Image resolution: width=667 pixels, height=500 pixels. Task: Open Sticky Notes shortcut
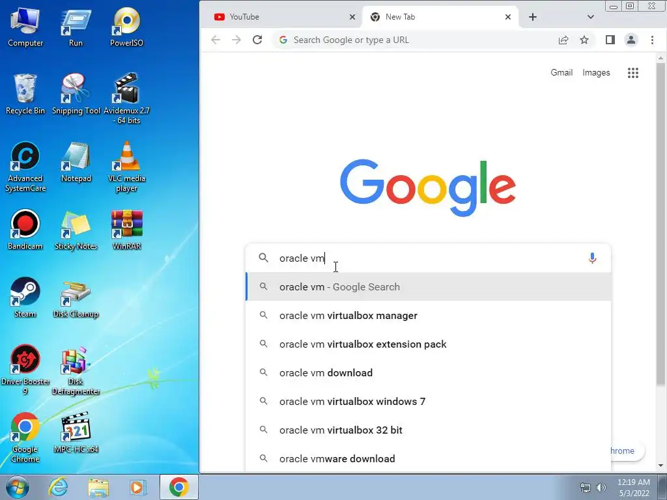[x=76, y=230]
